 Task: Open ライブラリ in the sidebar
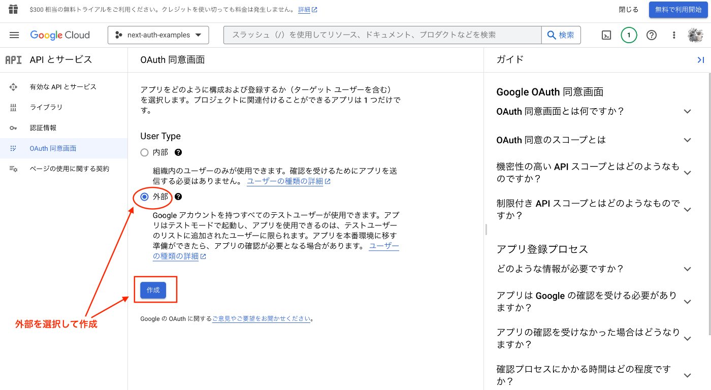click(63, 108)
